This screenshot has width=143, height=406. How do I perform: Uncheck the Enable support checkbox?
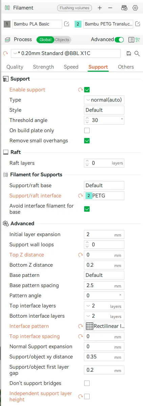(x=87, y=90)
